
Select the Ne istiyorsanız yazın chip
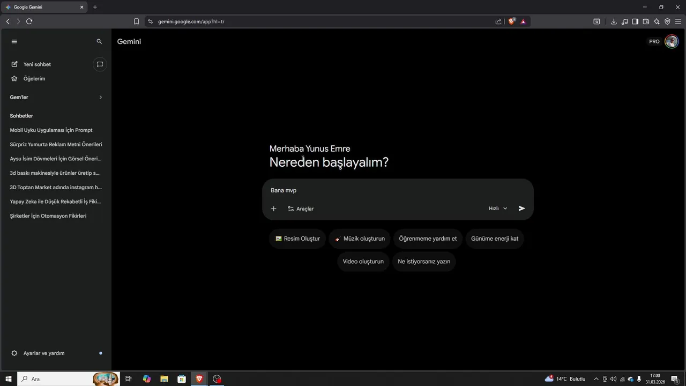[424, 262]
